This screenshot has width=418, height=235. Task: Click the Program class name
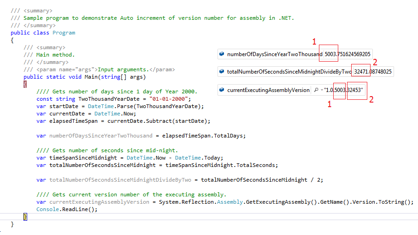pyautogui.click(x=64, y=33)
